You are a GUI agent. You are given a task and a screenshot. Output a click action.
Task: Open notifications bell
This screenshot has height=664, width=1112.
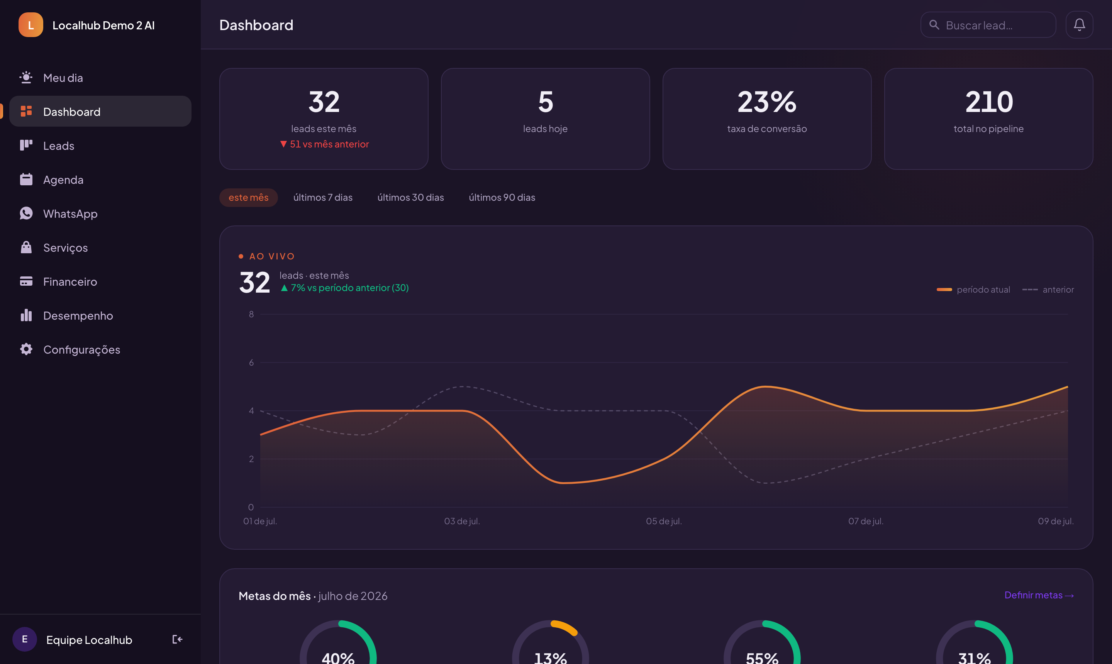pyautogui.click(x=1079, y=25)
